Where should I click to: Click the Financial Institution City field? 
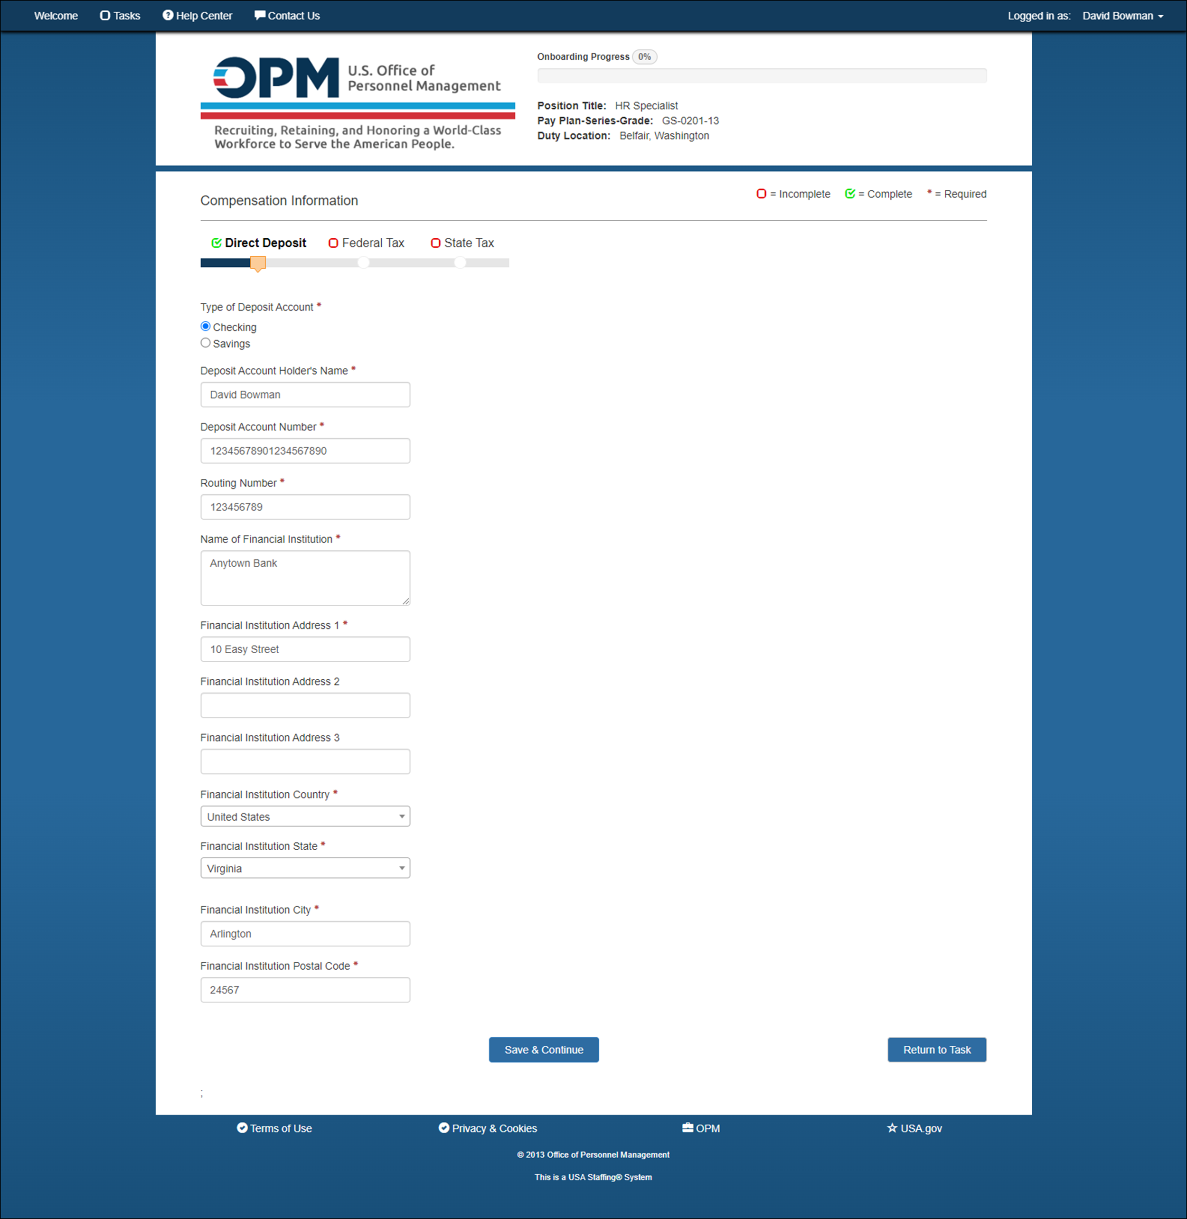point(305,934)
